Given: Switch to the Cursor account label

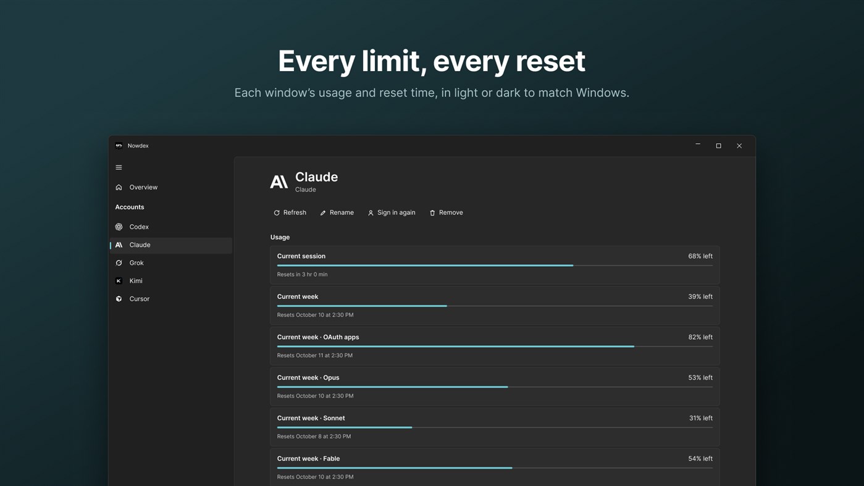Looking at the screenshot, I should point(140,299).
